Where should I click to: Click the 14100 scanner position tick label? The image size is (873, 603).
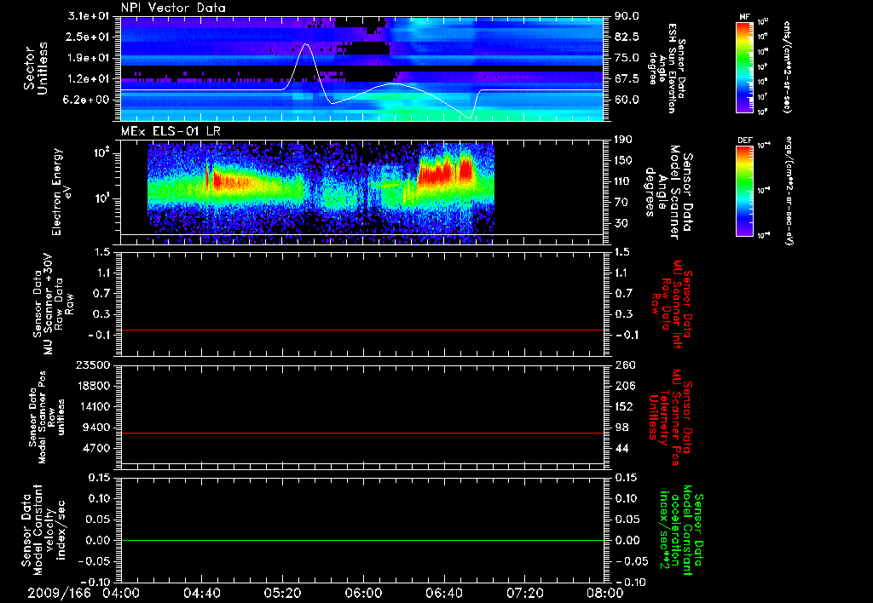coord(92,406)
